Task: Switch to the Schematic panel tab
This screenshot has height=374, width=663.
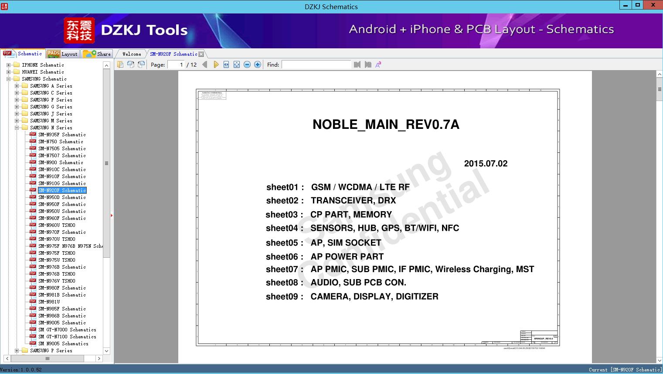Action: pos(23,54)
